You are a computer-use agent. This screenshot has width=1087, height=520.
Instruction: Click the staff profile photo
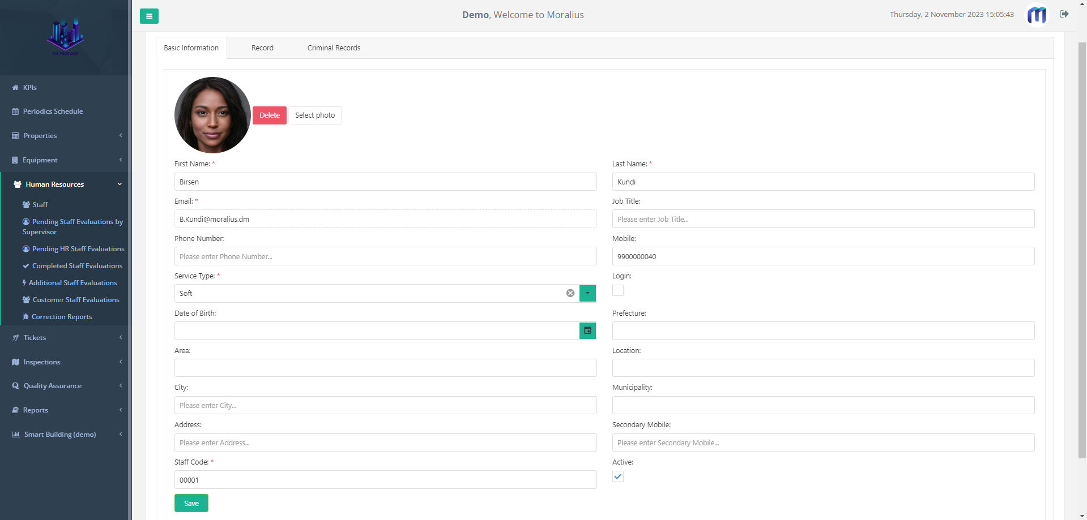[x=212, y=115]
